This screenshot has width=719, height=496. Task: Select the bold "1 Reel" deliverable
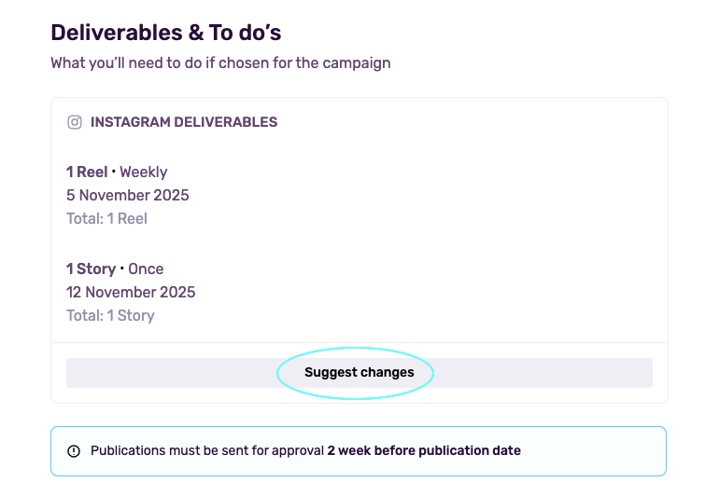coord(86,172)
